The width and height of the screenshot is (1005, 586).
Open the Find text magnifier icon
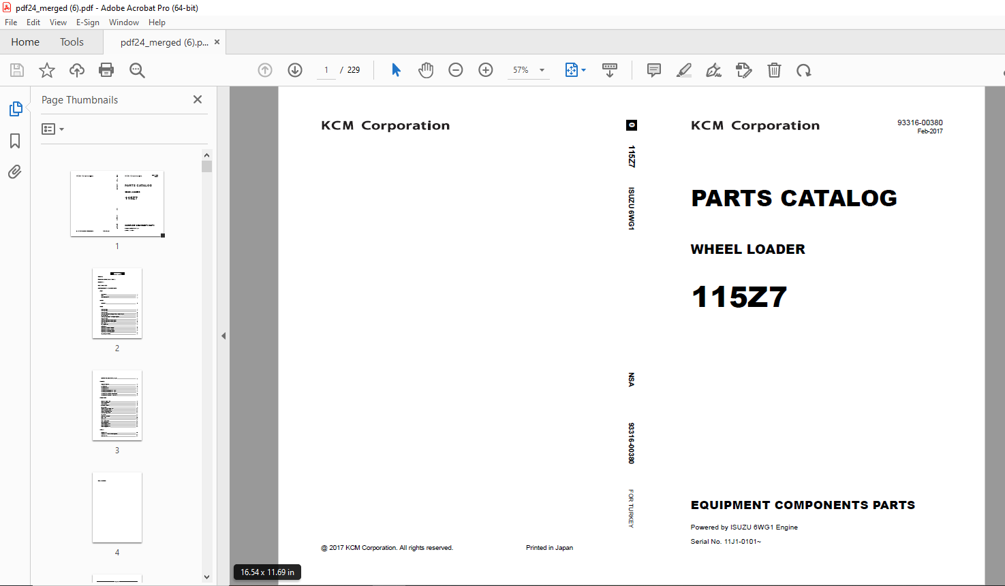(x=137, y=70)
